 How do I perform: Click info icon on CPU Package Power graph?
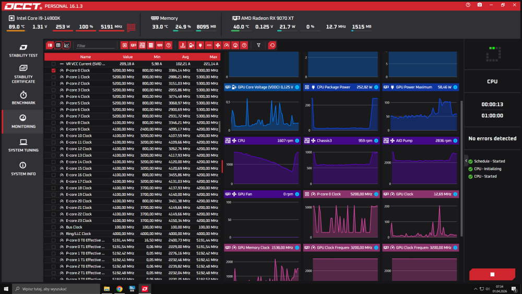tap(376, 87)
